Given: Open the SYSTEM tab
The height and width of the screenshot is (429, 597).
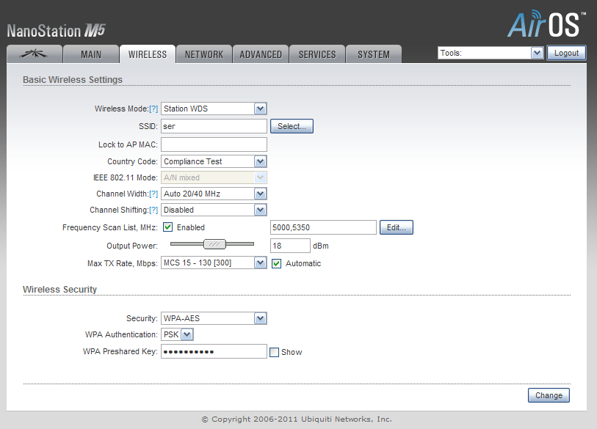Looking at the screenshot, I should pos(374,54).
